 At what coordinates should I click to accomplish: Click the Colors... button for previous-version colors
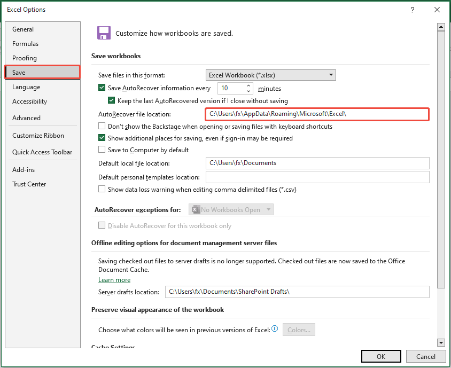point(298,330)
